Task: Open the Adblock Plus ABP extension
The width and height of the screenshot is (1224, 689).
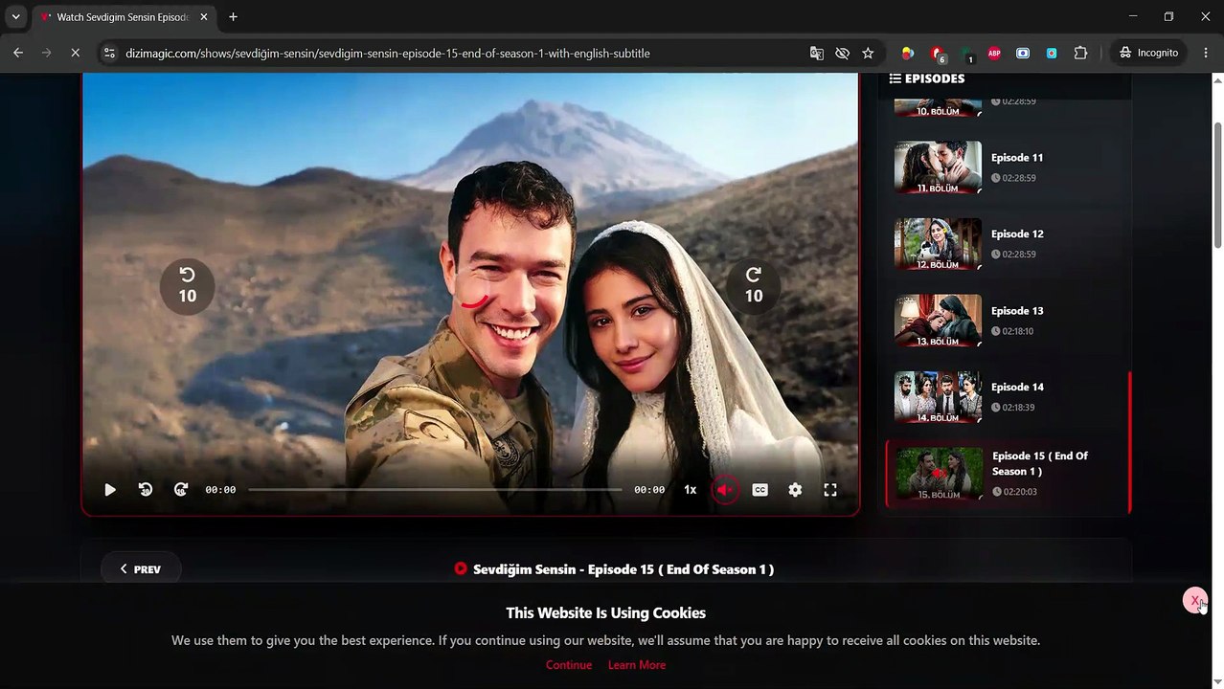Action: 994,53
